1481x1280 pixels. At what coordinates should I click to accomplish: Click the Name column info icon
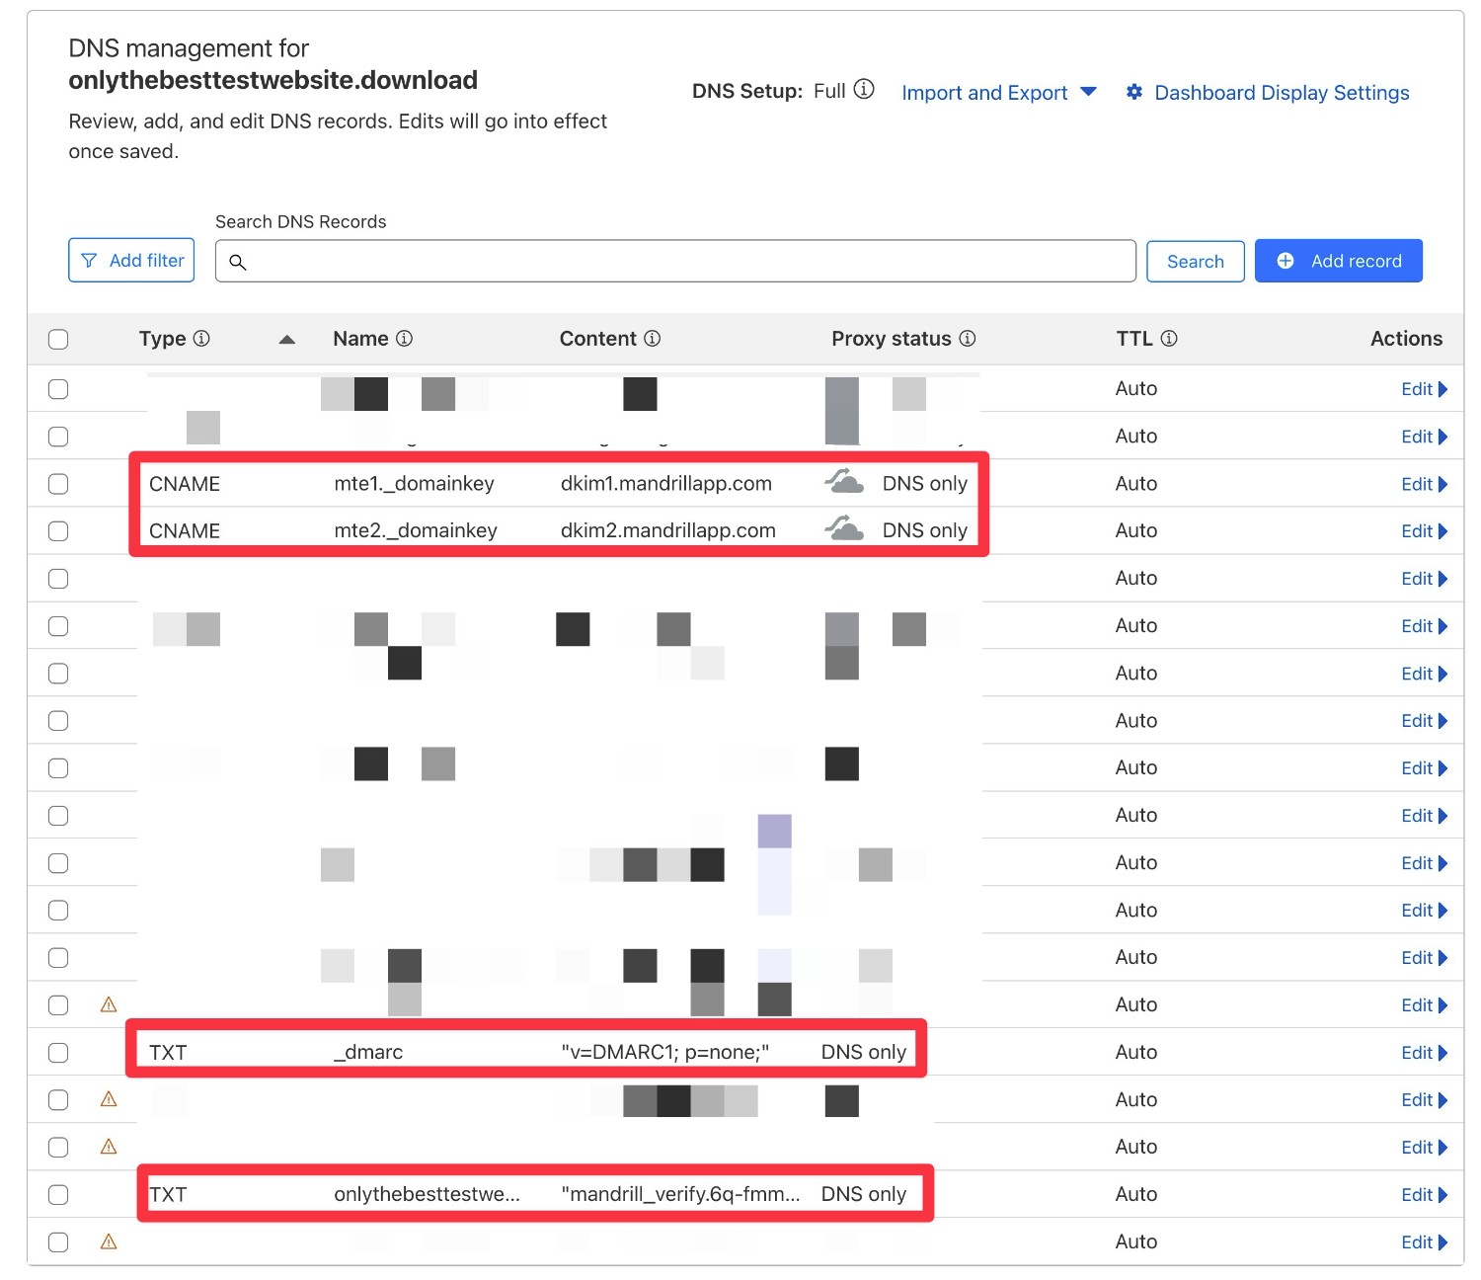404,339
